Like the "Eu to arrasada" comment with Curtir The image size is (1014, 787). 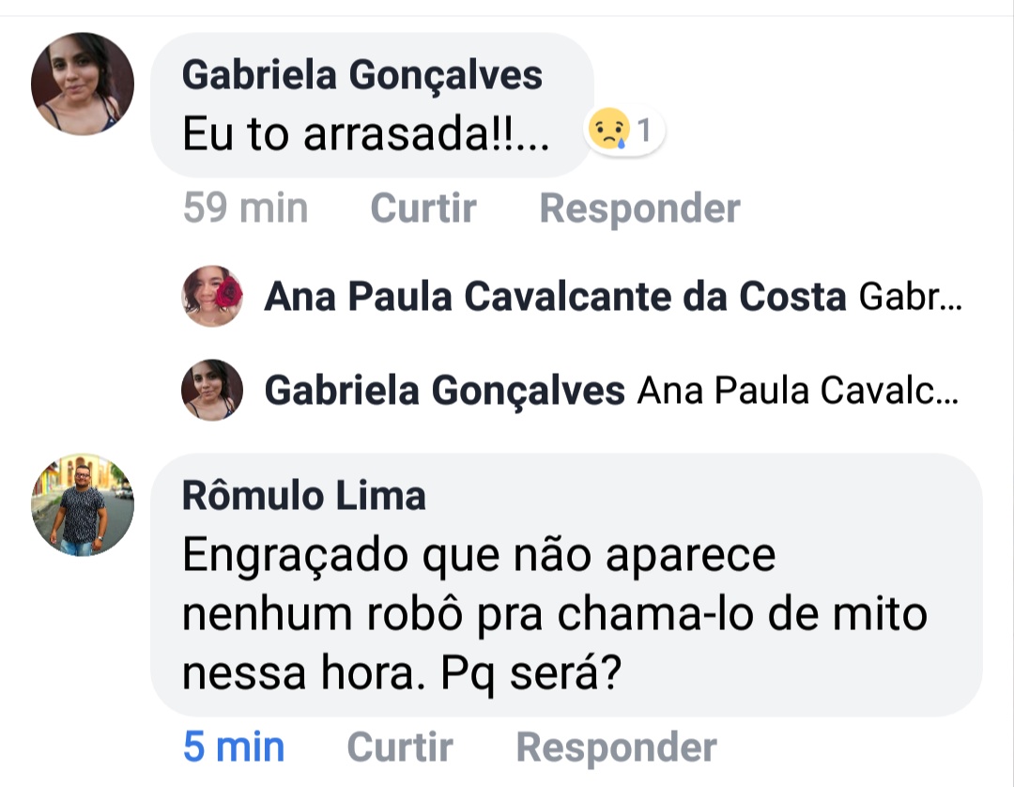(423, 208)
